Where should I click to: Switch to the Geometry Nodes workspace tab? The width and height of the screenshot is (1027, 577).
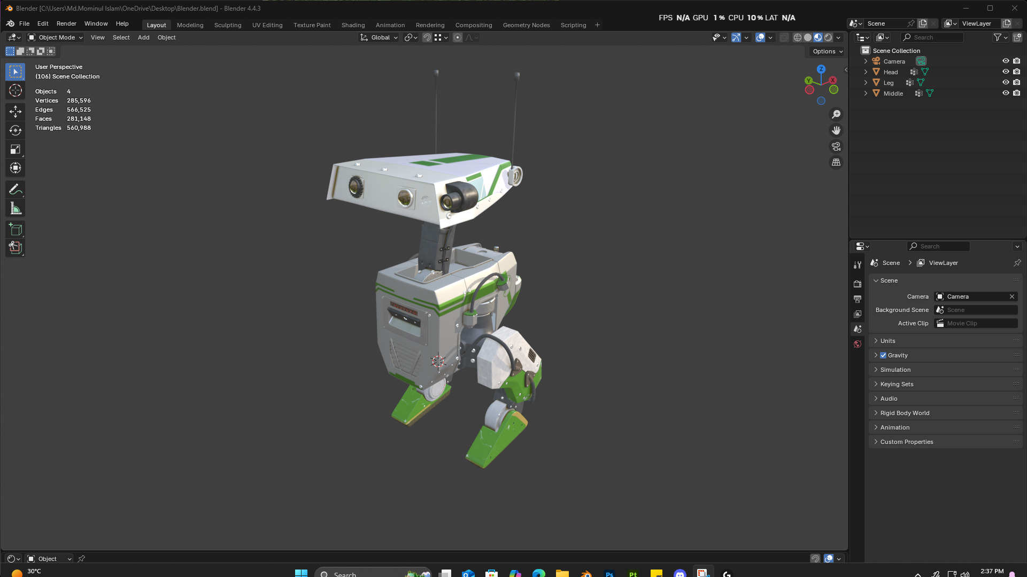click(x=526, y=25)
